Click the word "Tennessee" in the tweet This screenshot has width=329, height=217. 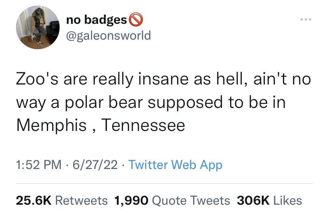pyautogui.click(x=143, y=125)
